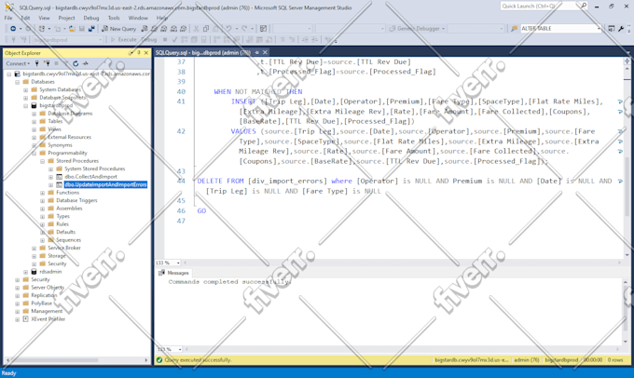Expand the System Databases node
This screenshot has height=378, width=634.
point(25,89)
